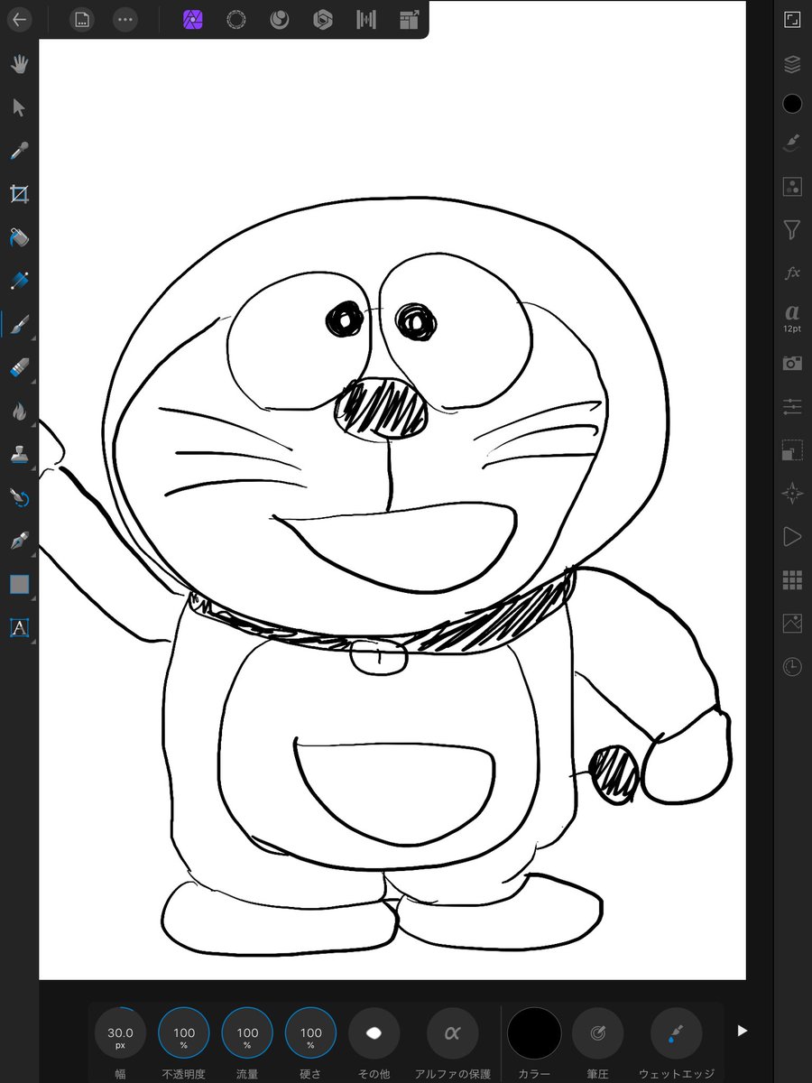Select the Undo Brush tool
This screenshot has height=1083, width=812.
(x=19, y=497)
